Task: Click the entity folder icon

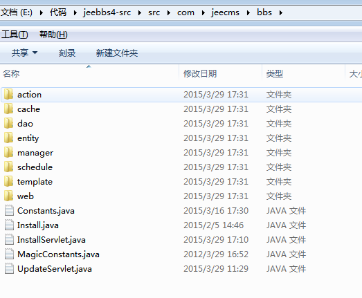Action: 9,138
